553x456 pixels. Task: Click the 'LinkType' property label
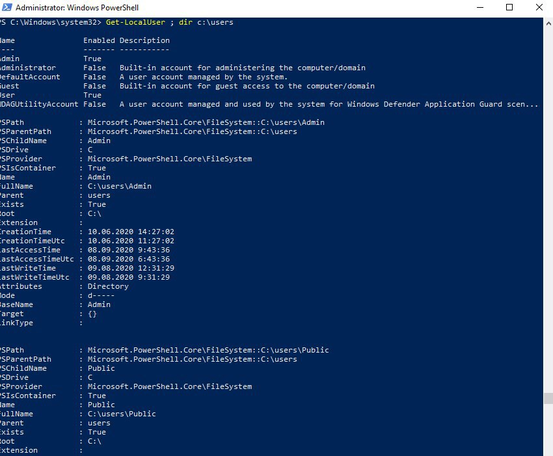click(x=16, y=323)
